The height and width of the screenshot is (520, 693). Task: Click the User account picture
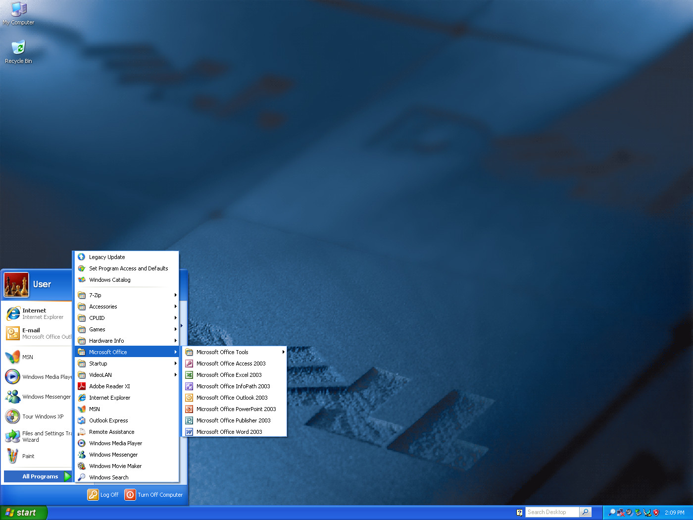(16, 285)
